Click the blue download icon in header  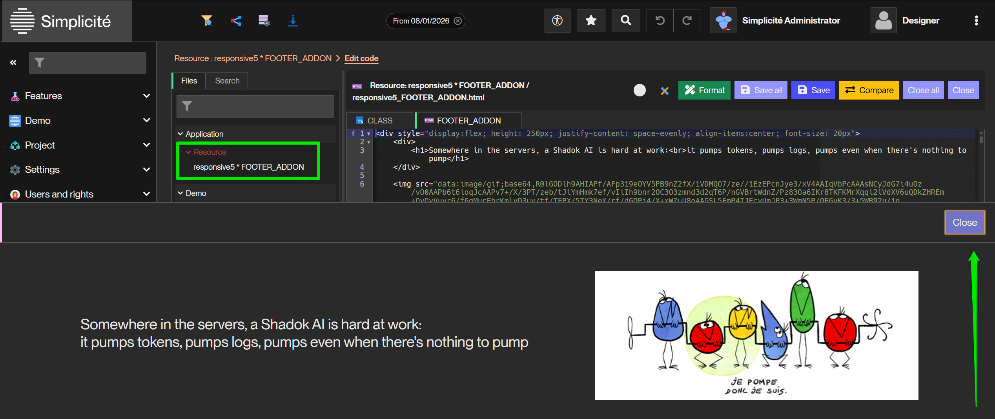point(293,20)
